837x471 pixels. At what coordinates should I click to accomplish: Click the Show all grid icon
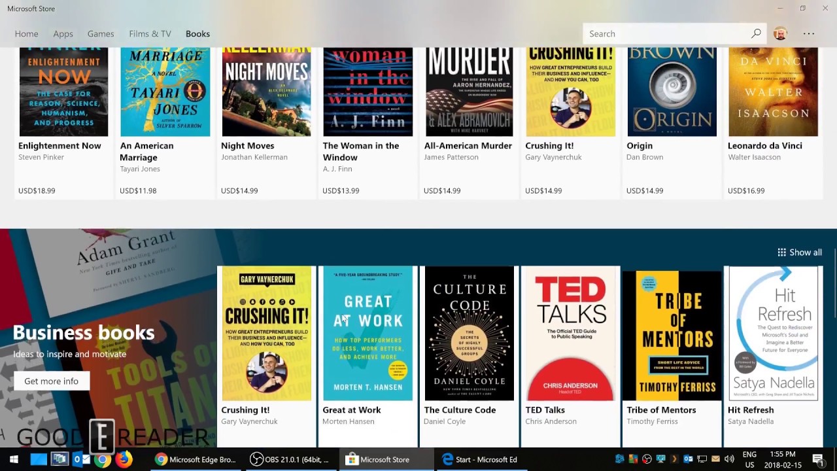[781, 253]
